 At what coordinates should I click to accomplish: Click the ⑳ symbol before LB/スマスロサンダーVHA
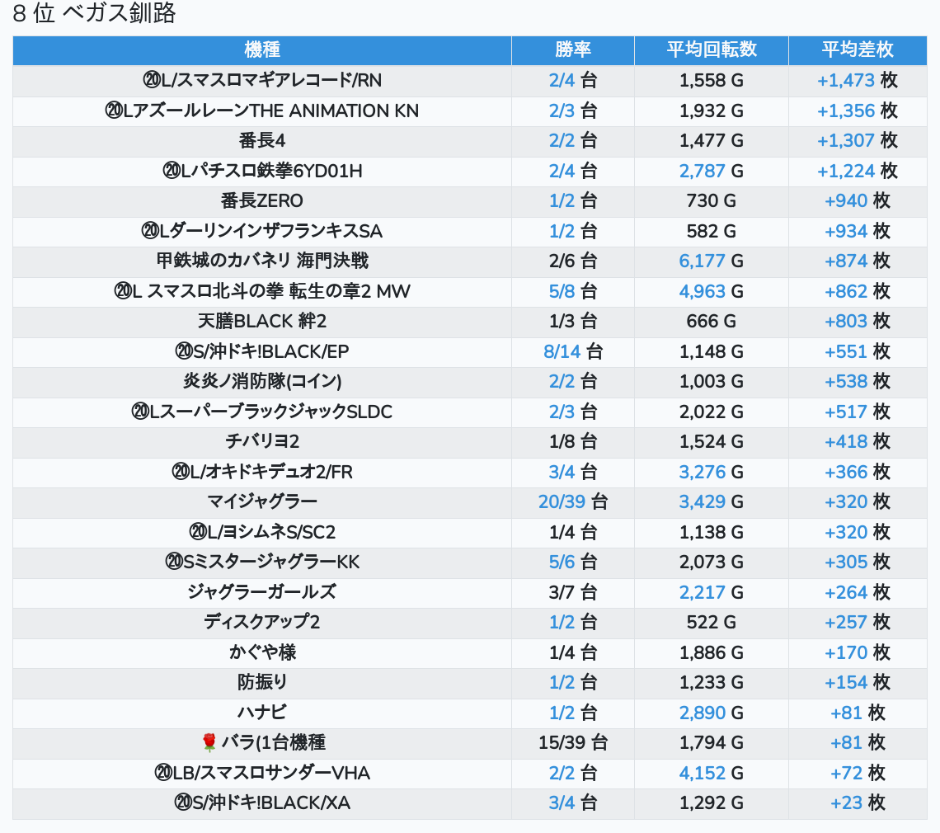click(x=162, y=773)
